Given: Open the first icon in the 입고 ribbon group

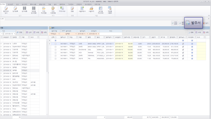Looking at the screenshot, I should 6,10.
